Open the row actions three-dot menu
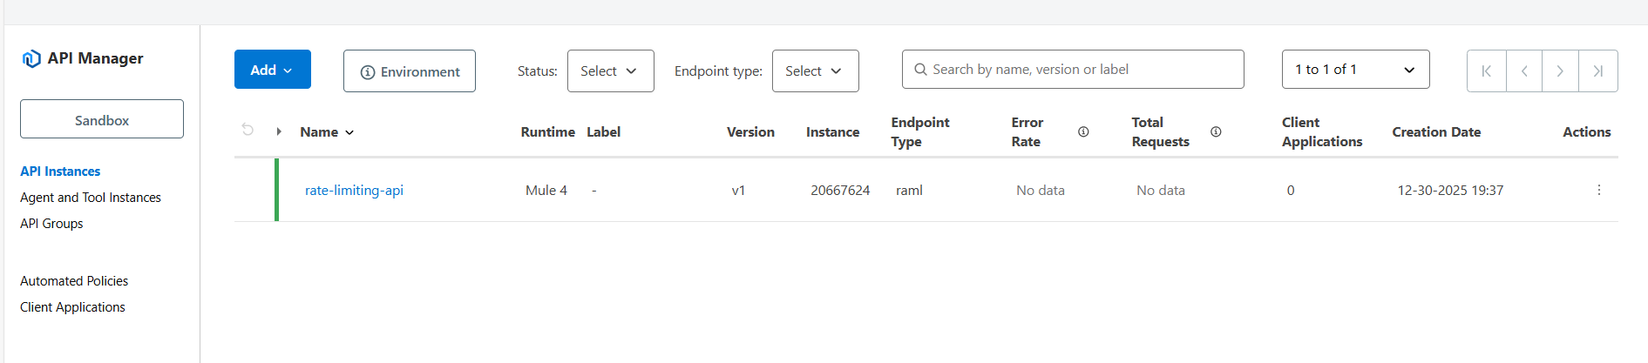Viewport: 1648px width, 363px height. pos(1598,190)
